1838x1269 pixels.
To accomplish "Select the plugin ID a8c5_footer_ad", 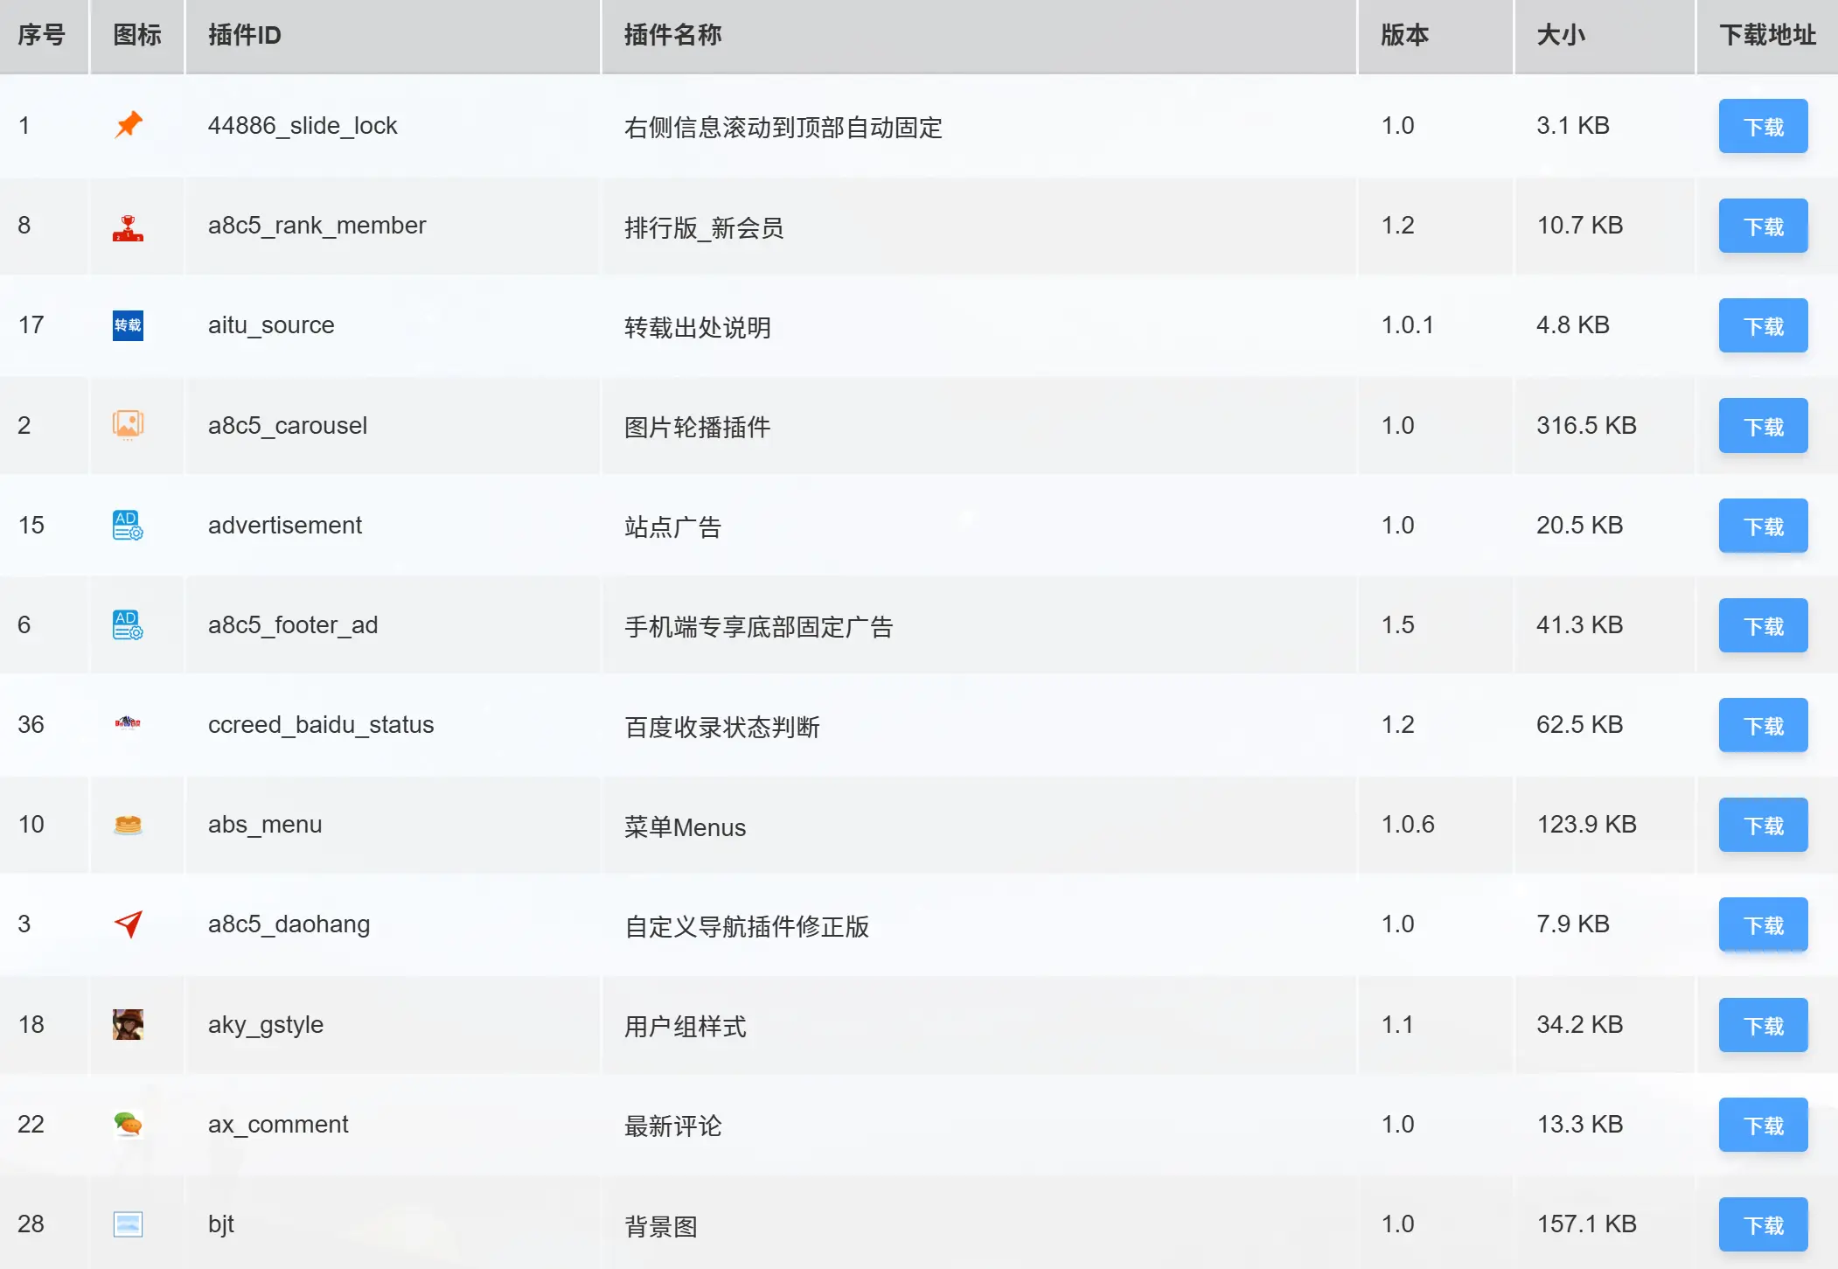I will tap(293, 624).
